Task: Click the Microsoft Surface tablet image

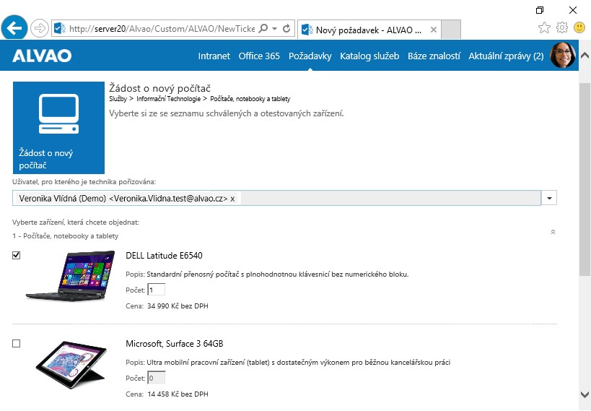Action: [71, 365]
